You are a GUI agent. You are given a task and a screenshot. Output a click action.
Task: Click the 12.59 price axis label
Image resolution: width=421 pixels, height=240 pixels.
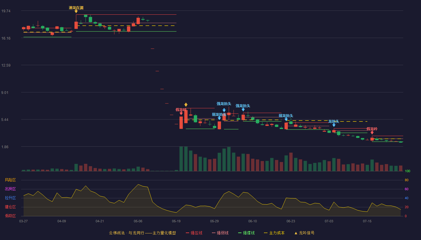[x=6, y=65]
